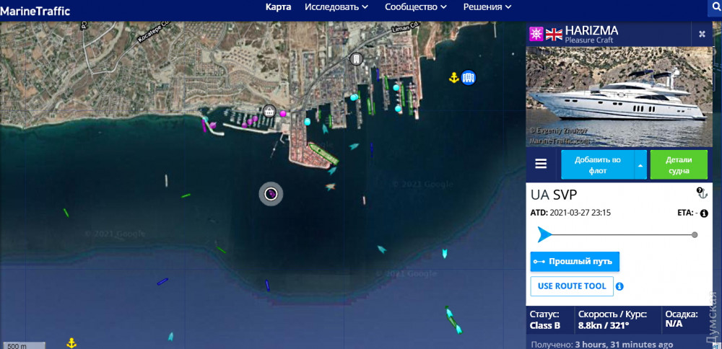Image resolution: width=722 pixels, height=349 pixels.
Task: Click yellow anchor icon near port building
Action: 453,77
